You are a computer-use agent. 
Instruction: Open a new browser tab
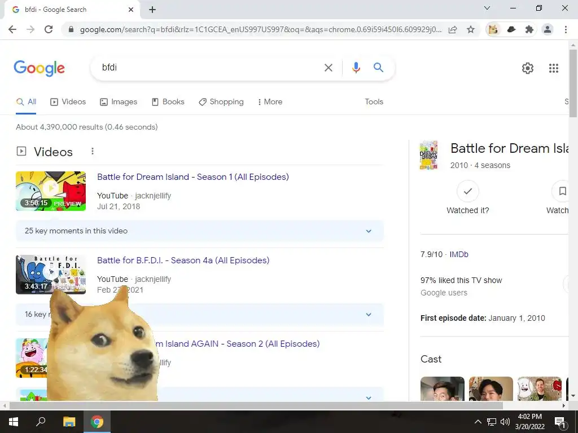tap(152, 10)
